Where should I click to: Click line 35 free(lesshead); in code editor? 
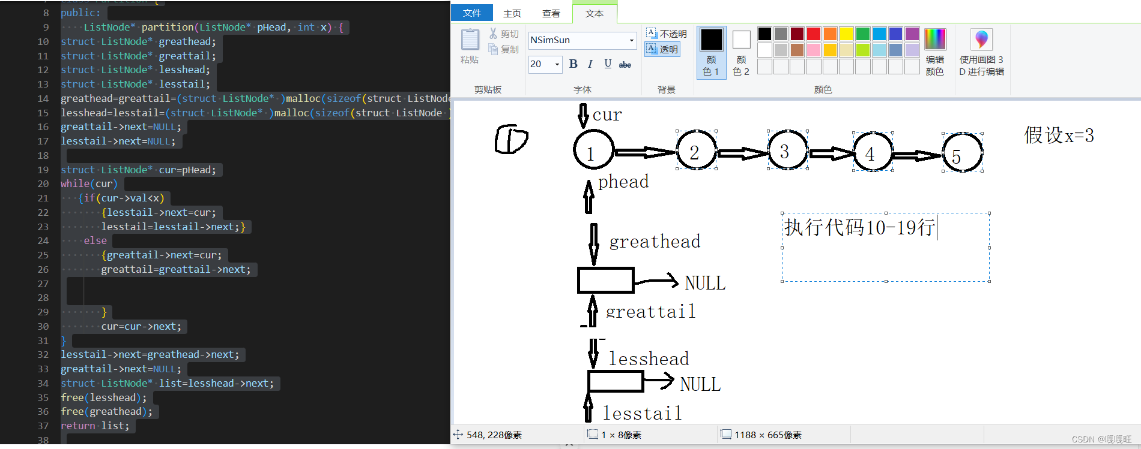[103, 397]
